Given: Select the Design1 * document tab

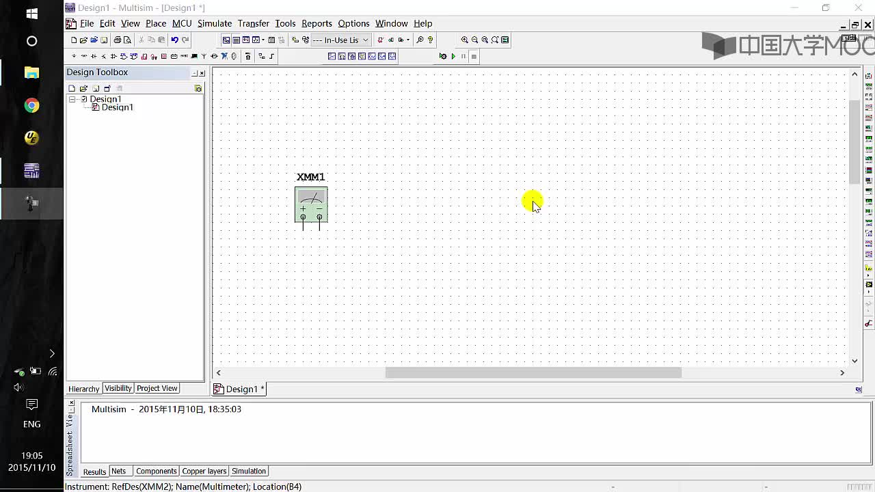Looking at the screenshot, I should pos(239,389).
